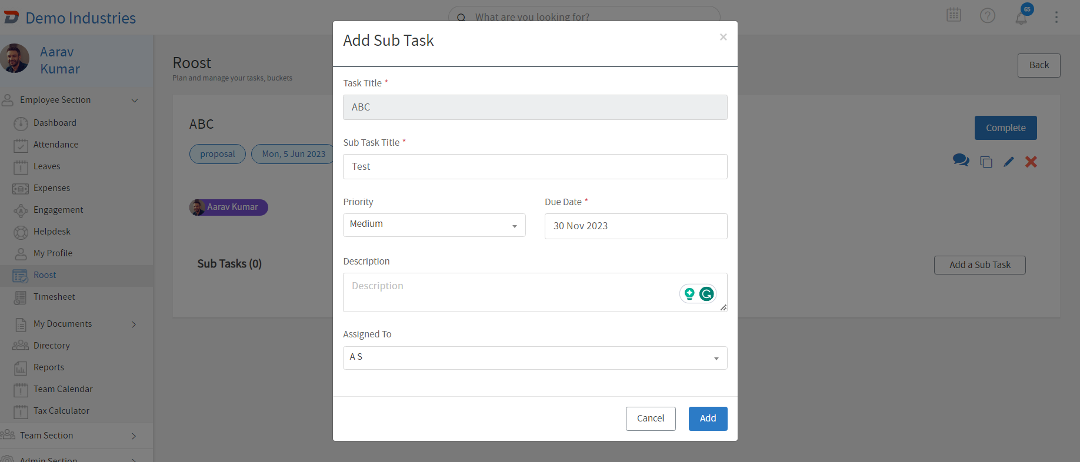The image size is (1080, 462).
Task: Open the Priority dropdown set to Medium
Action: [x=434, y=225]
